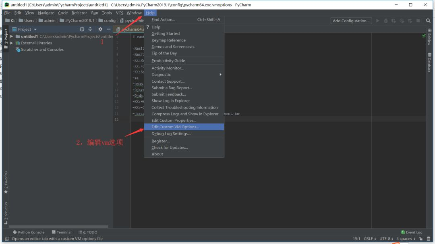Open Search Everywhere magnifier icon
Screen dimensions: 435x244
pos(428,21)
